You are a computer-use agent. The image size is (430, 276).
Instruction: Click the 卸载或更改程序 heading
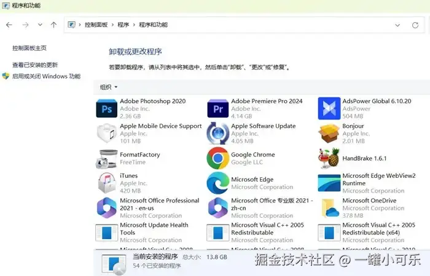[136, 52]
